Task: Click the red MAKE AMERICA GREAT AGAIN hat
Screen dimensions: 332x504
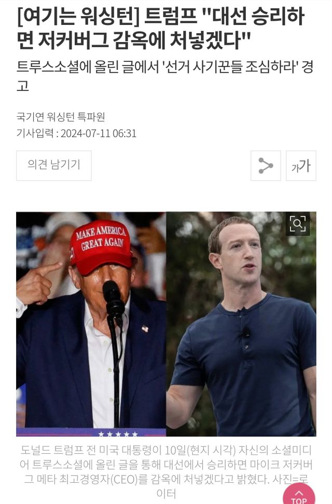Action: pos(101,246)
